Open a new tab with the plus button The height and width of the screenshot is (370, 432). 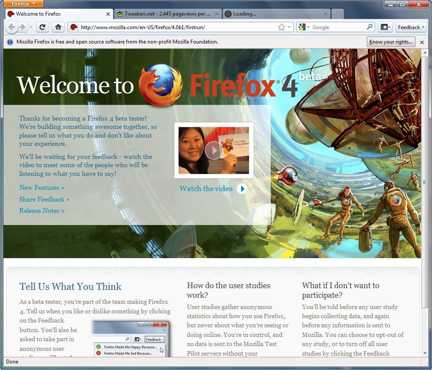click(338, 14)
